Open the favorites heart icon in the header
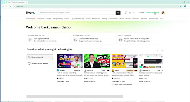Viewport: 190px width, 102px height. 134,13
